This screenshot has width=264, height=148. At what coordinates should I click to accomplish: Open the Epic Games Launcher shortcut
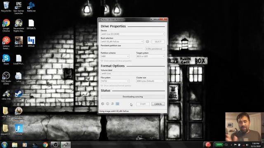[19, 8]
